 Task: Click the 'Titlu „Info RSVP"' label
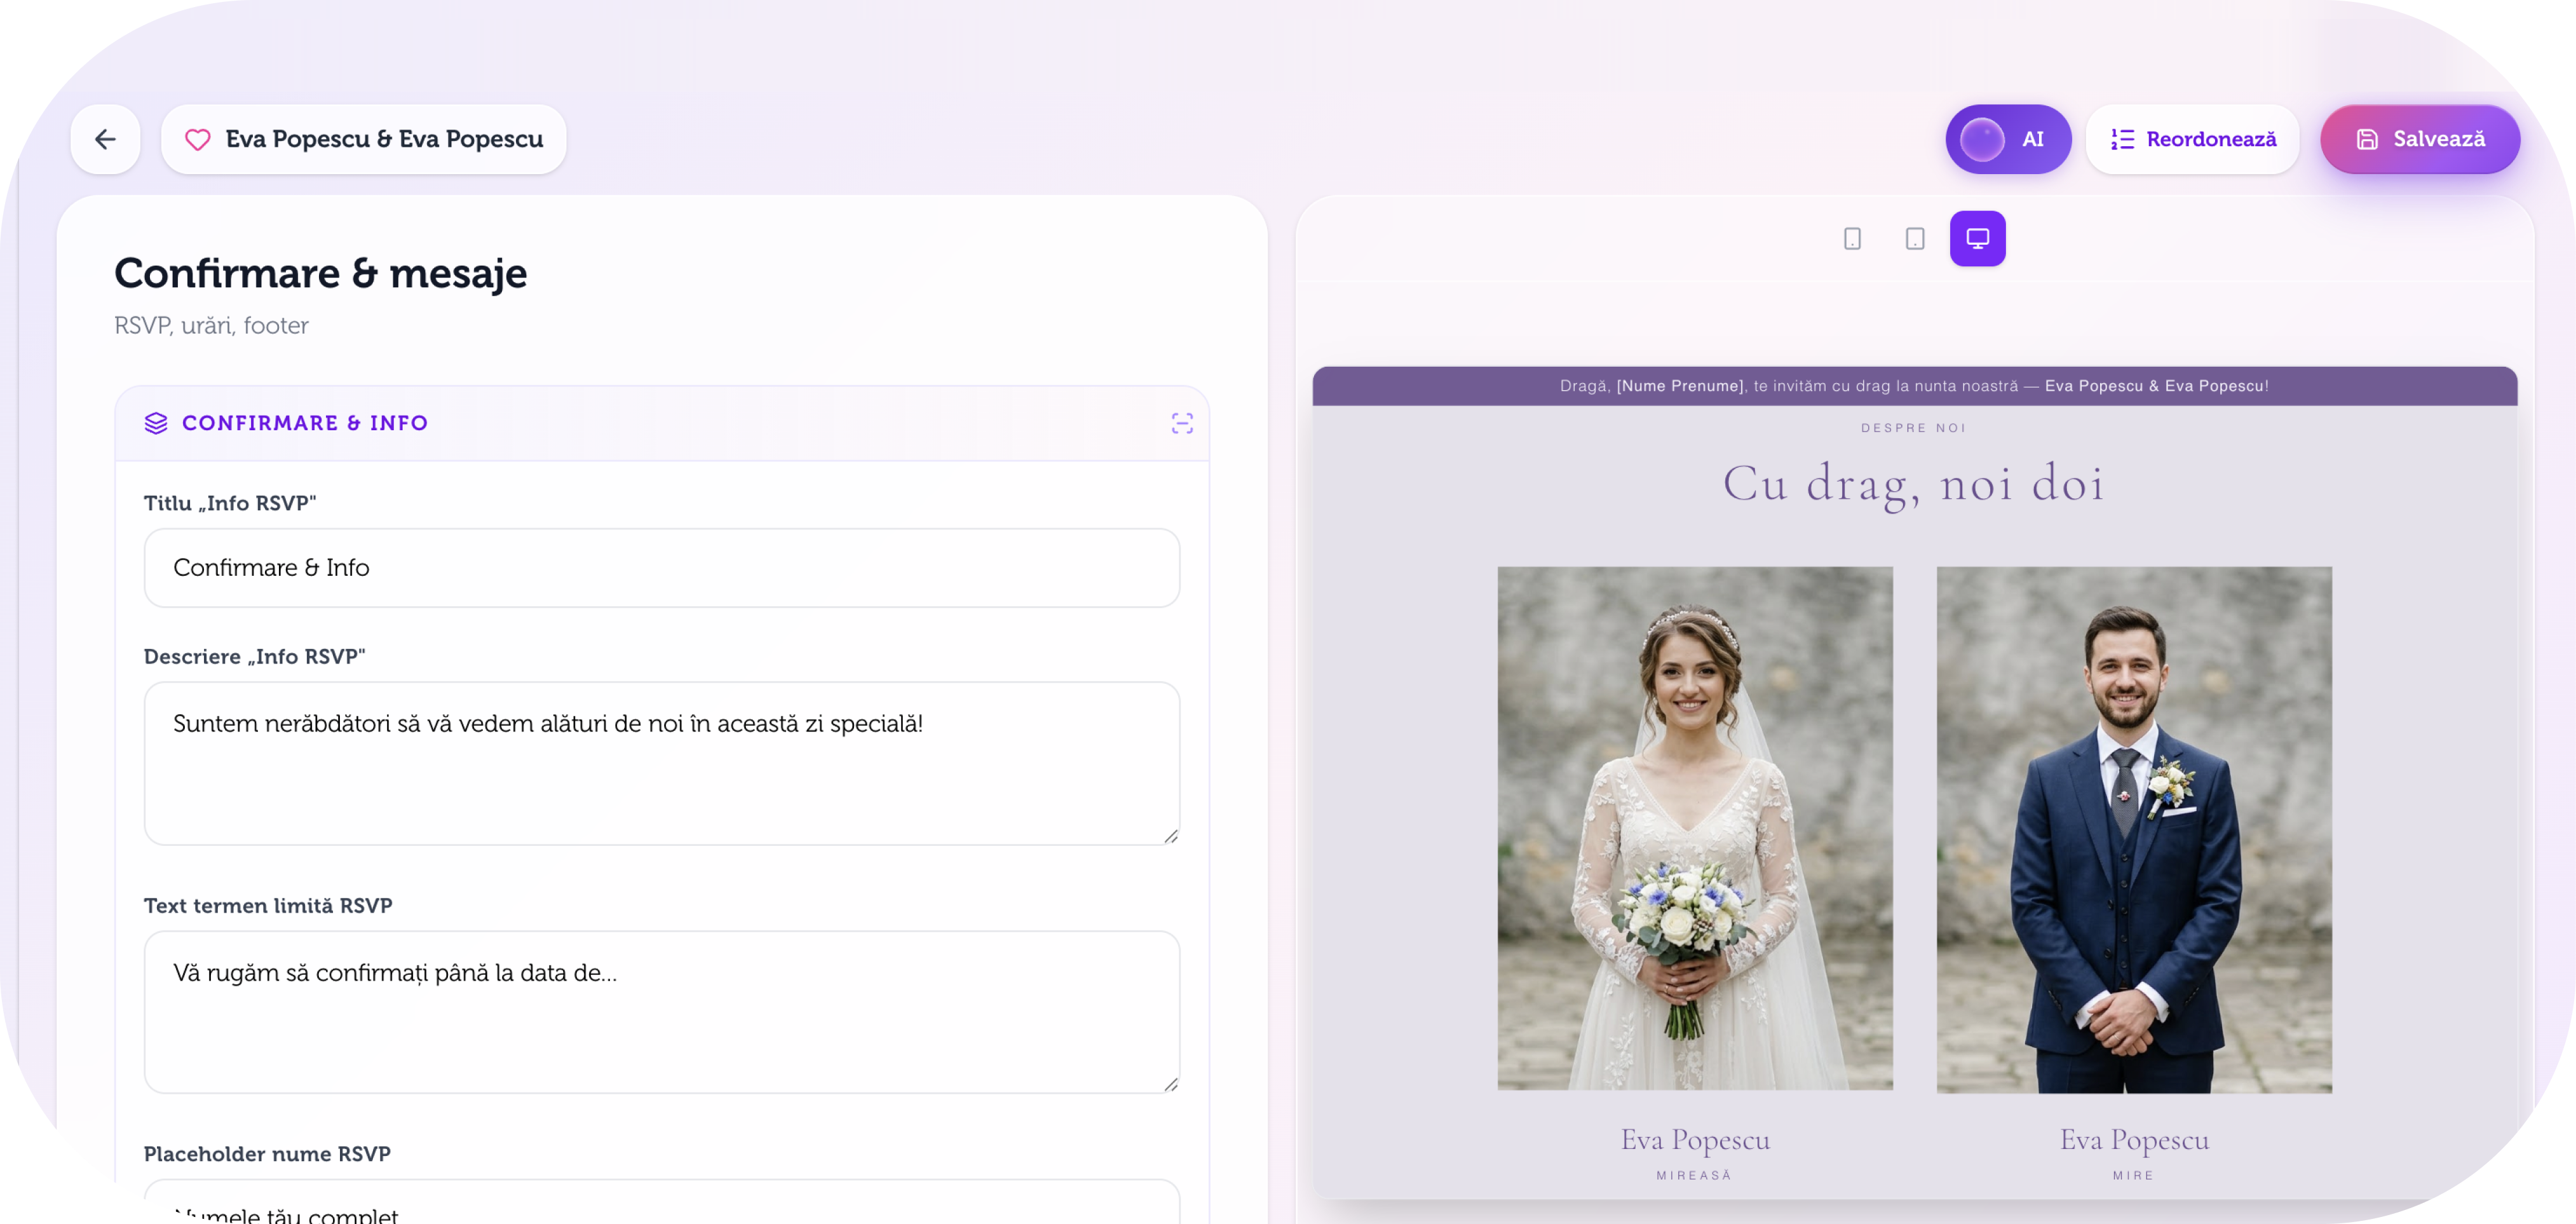click(x=230, y=503)
